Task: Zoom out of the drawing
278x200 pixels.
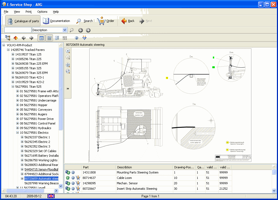Action: point(68,57)
